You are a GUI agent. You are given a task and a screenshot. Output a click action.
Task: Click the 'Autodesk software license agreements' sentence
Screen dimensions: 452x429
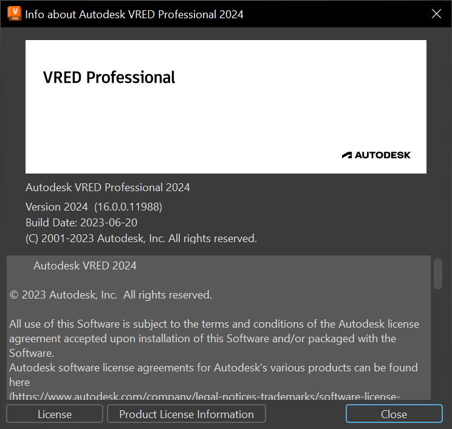213,368
